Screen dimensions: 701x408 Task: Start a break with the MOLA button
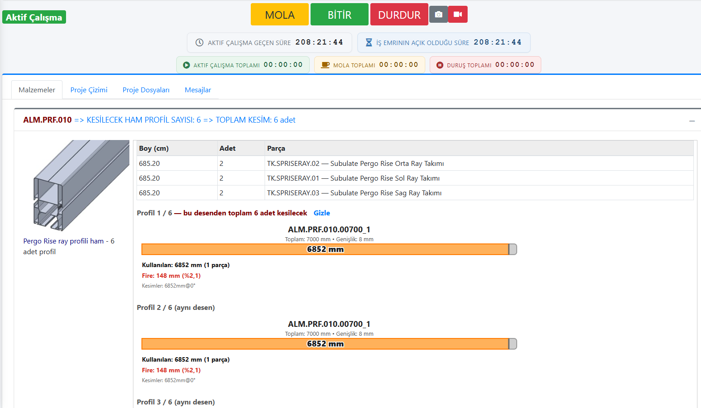[280, 15]
